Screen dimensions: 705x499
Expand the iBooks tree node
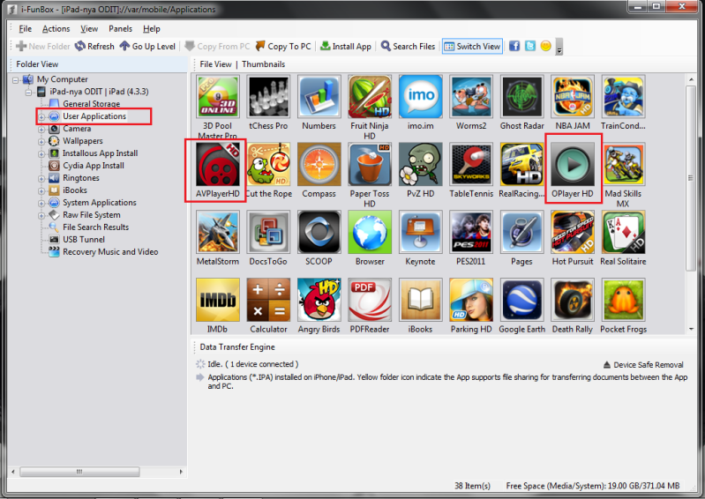click(41, 190)
